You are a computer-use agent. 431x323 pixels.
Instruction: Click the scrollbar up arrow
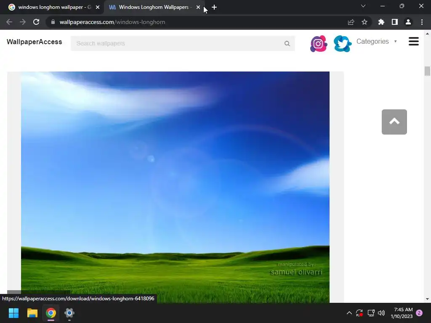427,34
